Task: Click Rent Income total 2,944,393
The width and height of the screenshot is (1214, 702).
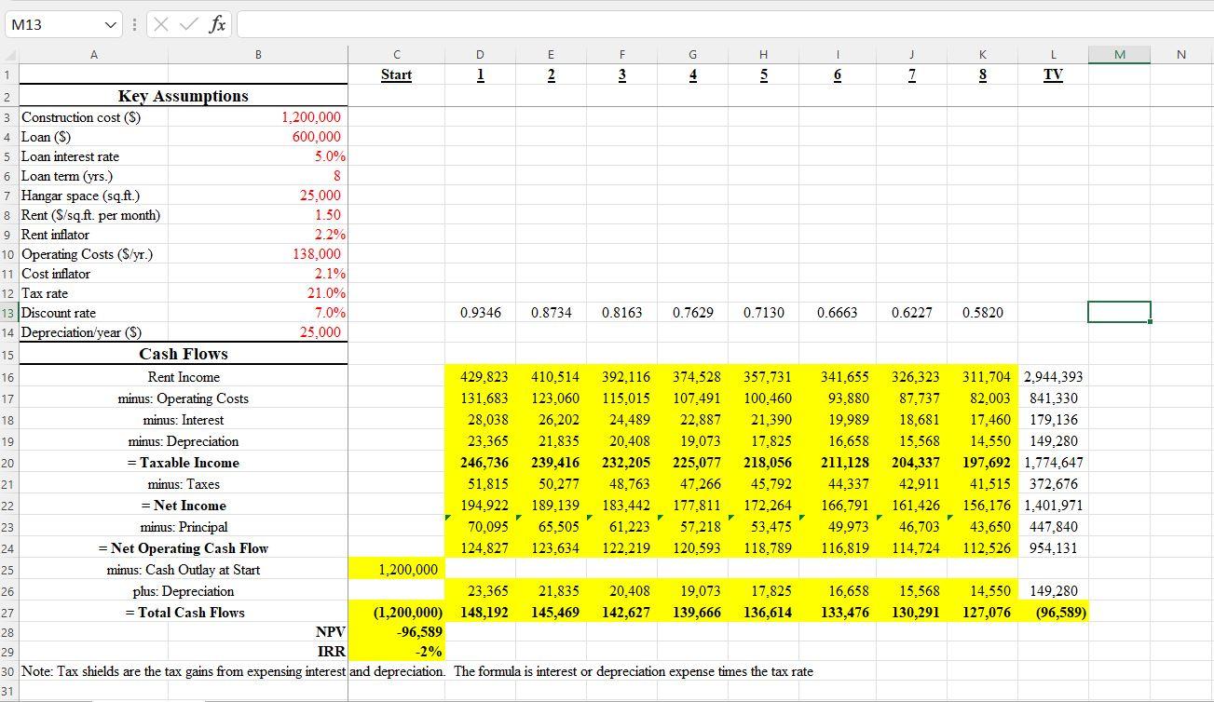Action: (1053, 377)
